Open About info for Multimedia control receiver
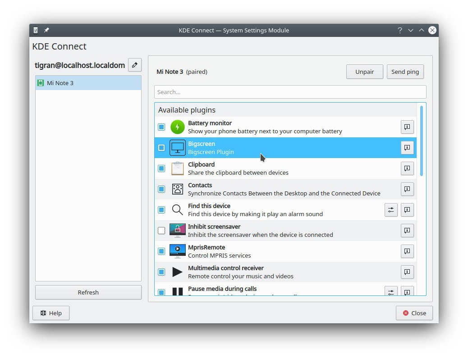468x358 pixels. [407, 272]
